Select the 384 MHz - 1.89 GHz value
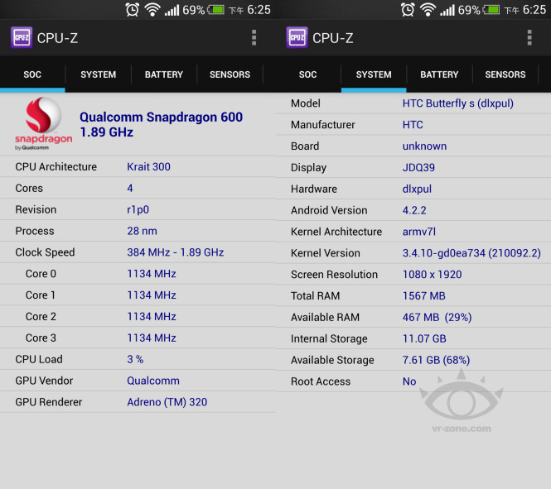 point(176,252)
